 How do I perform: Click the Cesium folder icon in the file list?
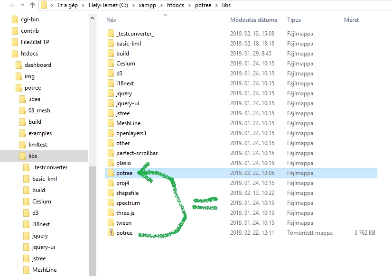click(111, 63)
